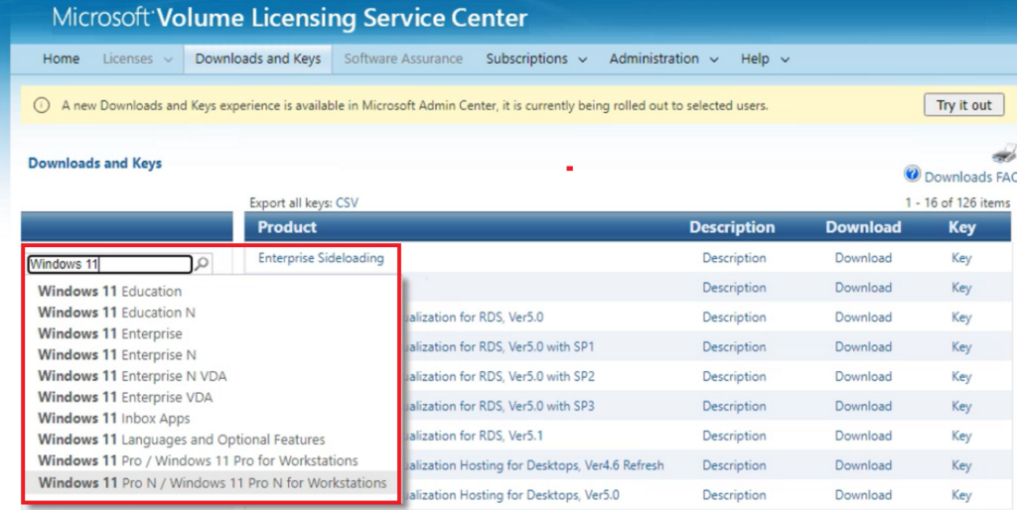This screenshot has width=1017, height=510.
Task: Pick Windows 11 Enterprise N from suggestions
Action: [x=117, y=354]
